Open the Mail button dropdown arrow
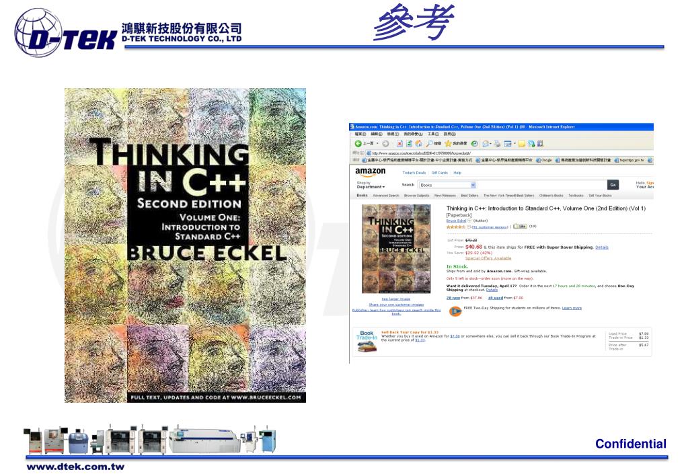 tap(490, 143)
